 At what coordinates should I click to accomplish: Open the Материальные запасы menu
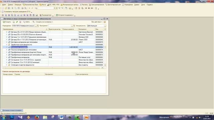pyautogui.click(x=70, y=5)
